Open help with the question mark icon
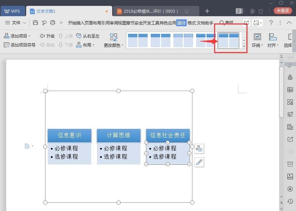296x211 pixels. pos(271,23)
